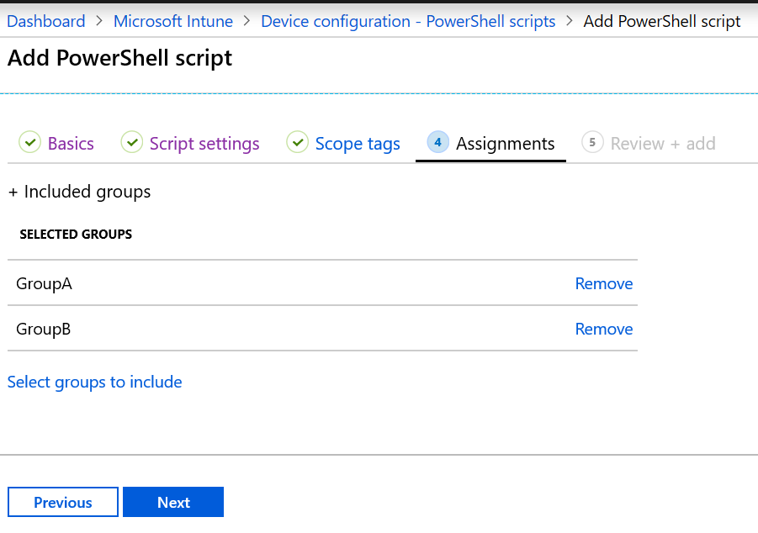Viewport: 758px width, 533px height.
Task: Click the plus icon before Included groups
Action: 13,191
